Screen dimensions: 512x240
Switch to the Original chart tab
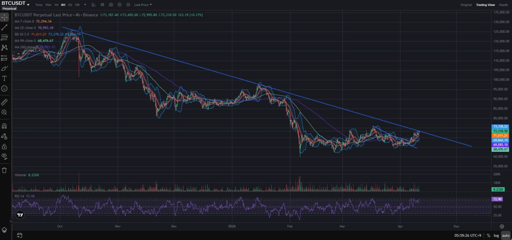point(466,5)
